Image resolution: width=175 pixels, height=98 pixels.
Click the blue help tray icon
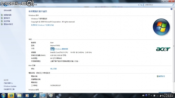(146, 95)
